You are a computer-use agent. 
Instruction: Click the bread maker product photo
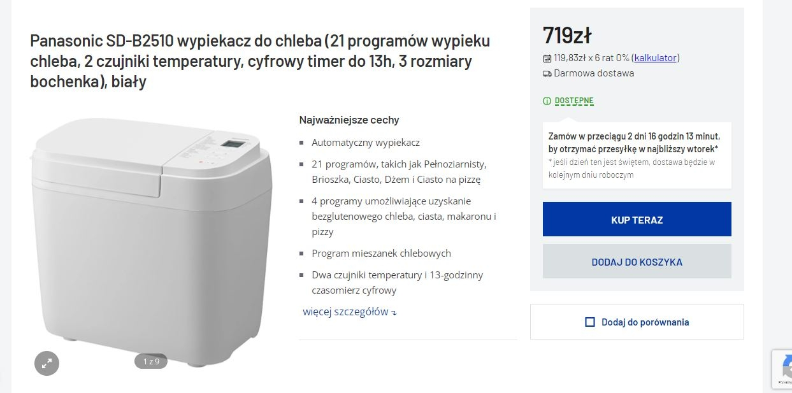(153, 236)
